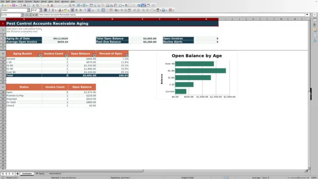Click the Align Right icon
This screenshot has height=179, width=318.
pyautogui.click(x=80, y=10)
